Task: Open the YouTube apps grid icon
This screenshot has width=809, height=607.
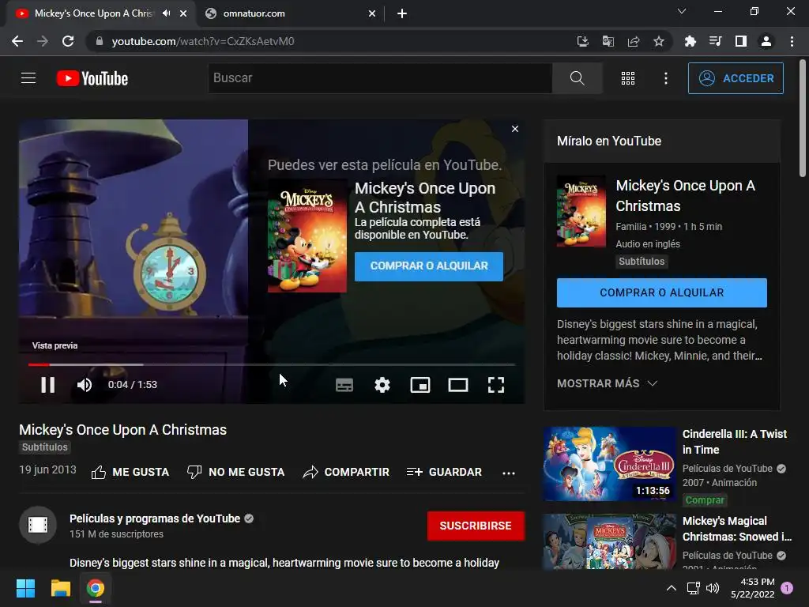Action: click(x=628, y=78)
